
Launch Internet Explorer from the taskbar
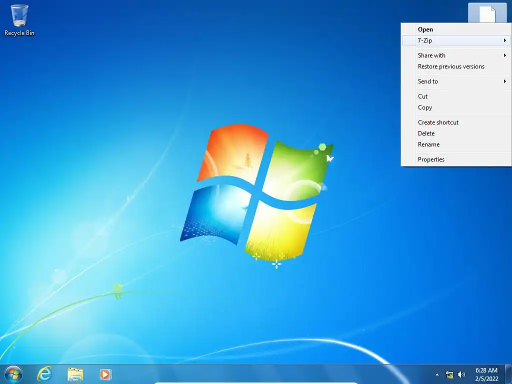tap(44, 374)
